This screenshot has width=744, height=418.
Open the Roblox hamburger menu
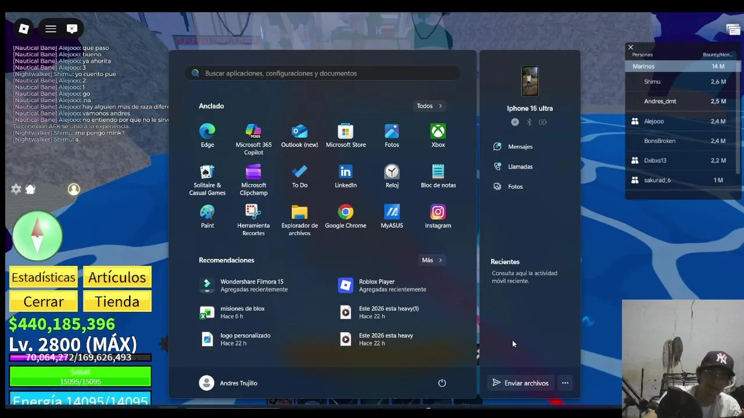51,28
